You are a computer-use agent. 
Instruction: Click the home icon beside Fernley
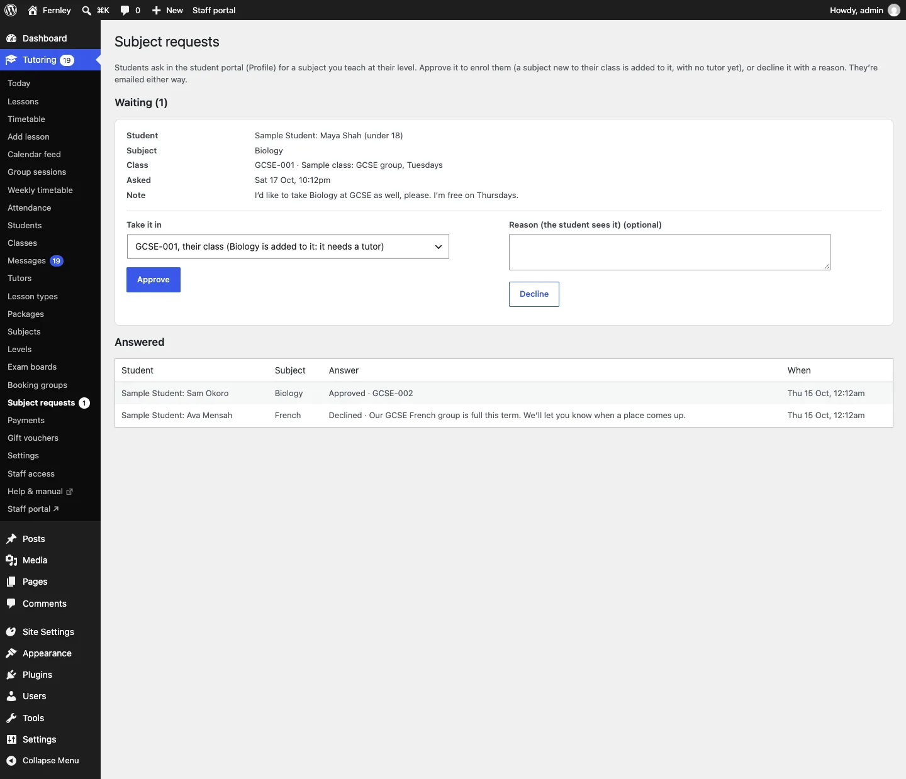point(33,10)
